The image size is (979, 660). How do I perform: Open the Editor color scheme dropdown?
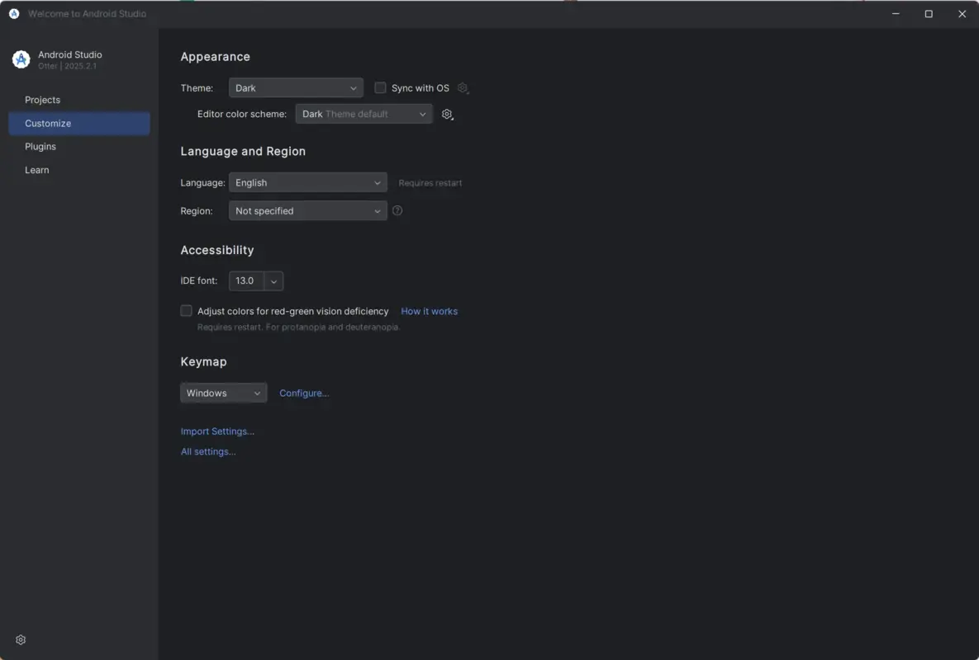364,114
